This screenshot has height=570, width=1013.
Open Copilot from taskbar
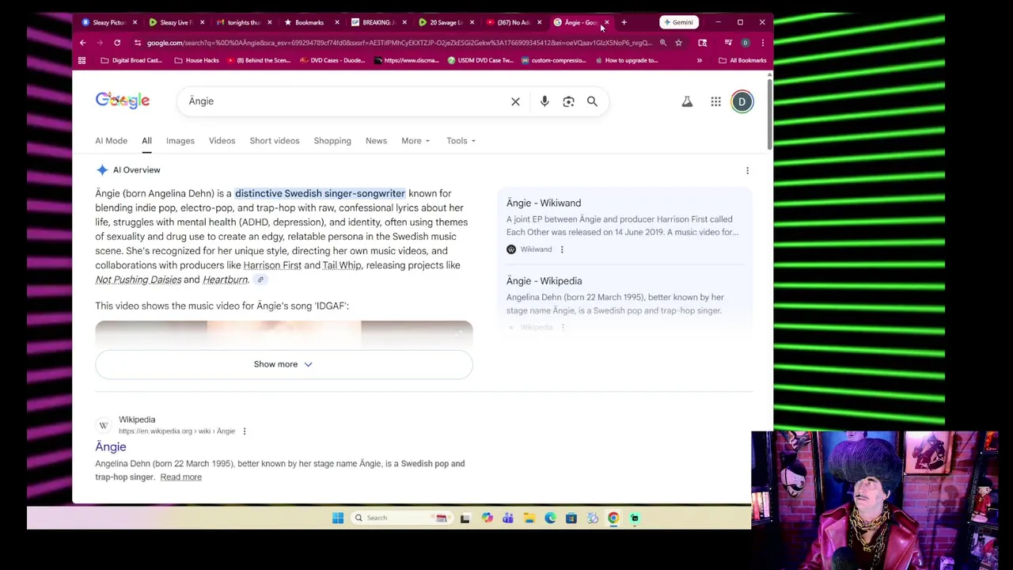(487, 518)
